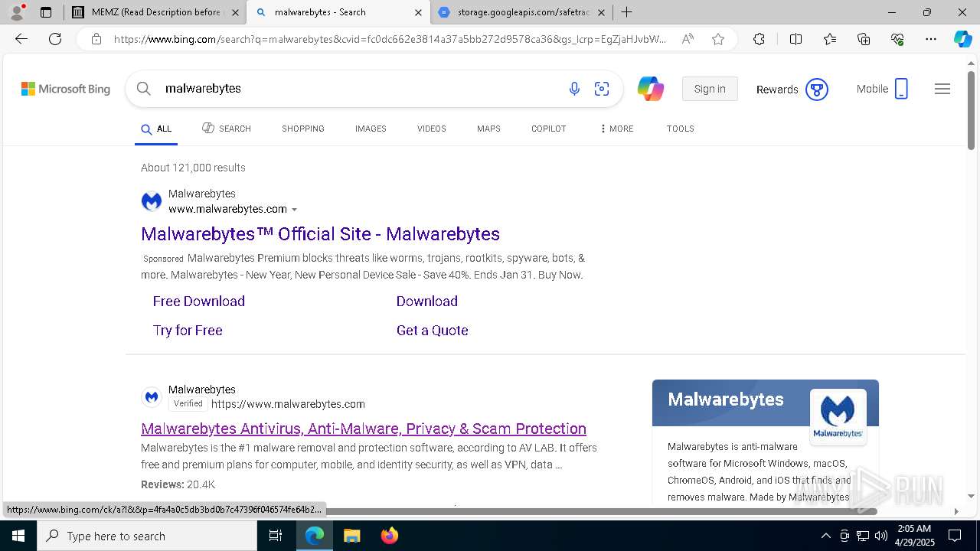Select the ALL search tab

[x=156, y=129]
